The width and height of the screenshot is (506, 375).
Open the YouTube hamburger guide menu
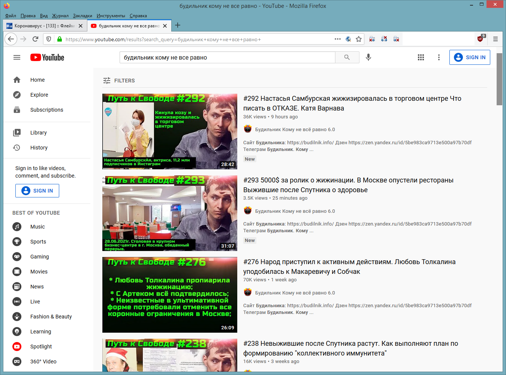17,57
